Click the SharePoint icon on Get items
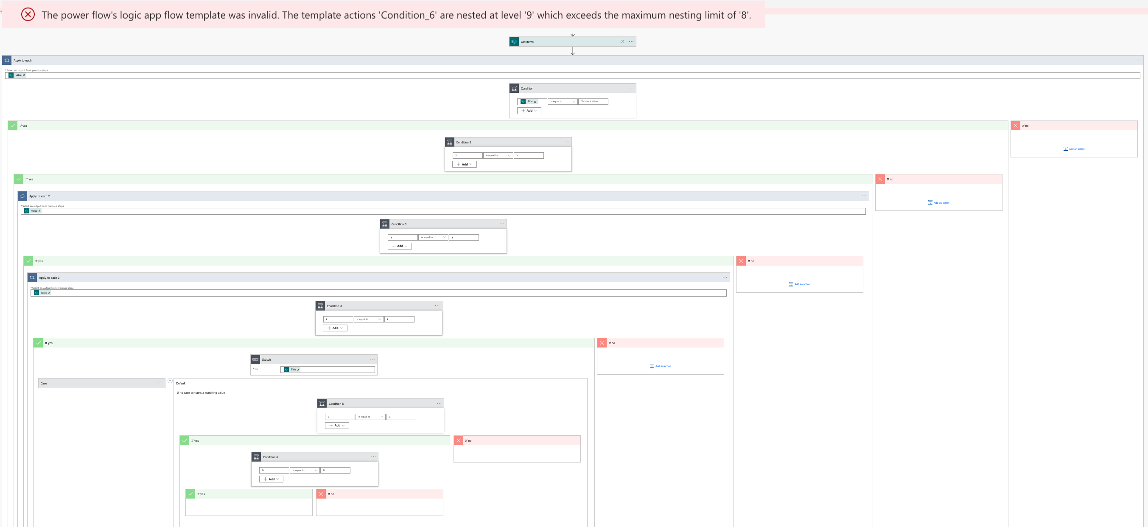The width and height of the screenshot is (1148, 527). [x=514, y=42]
